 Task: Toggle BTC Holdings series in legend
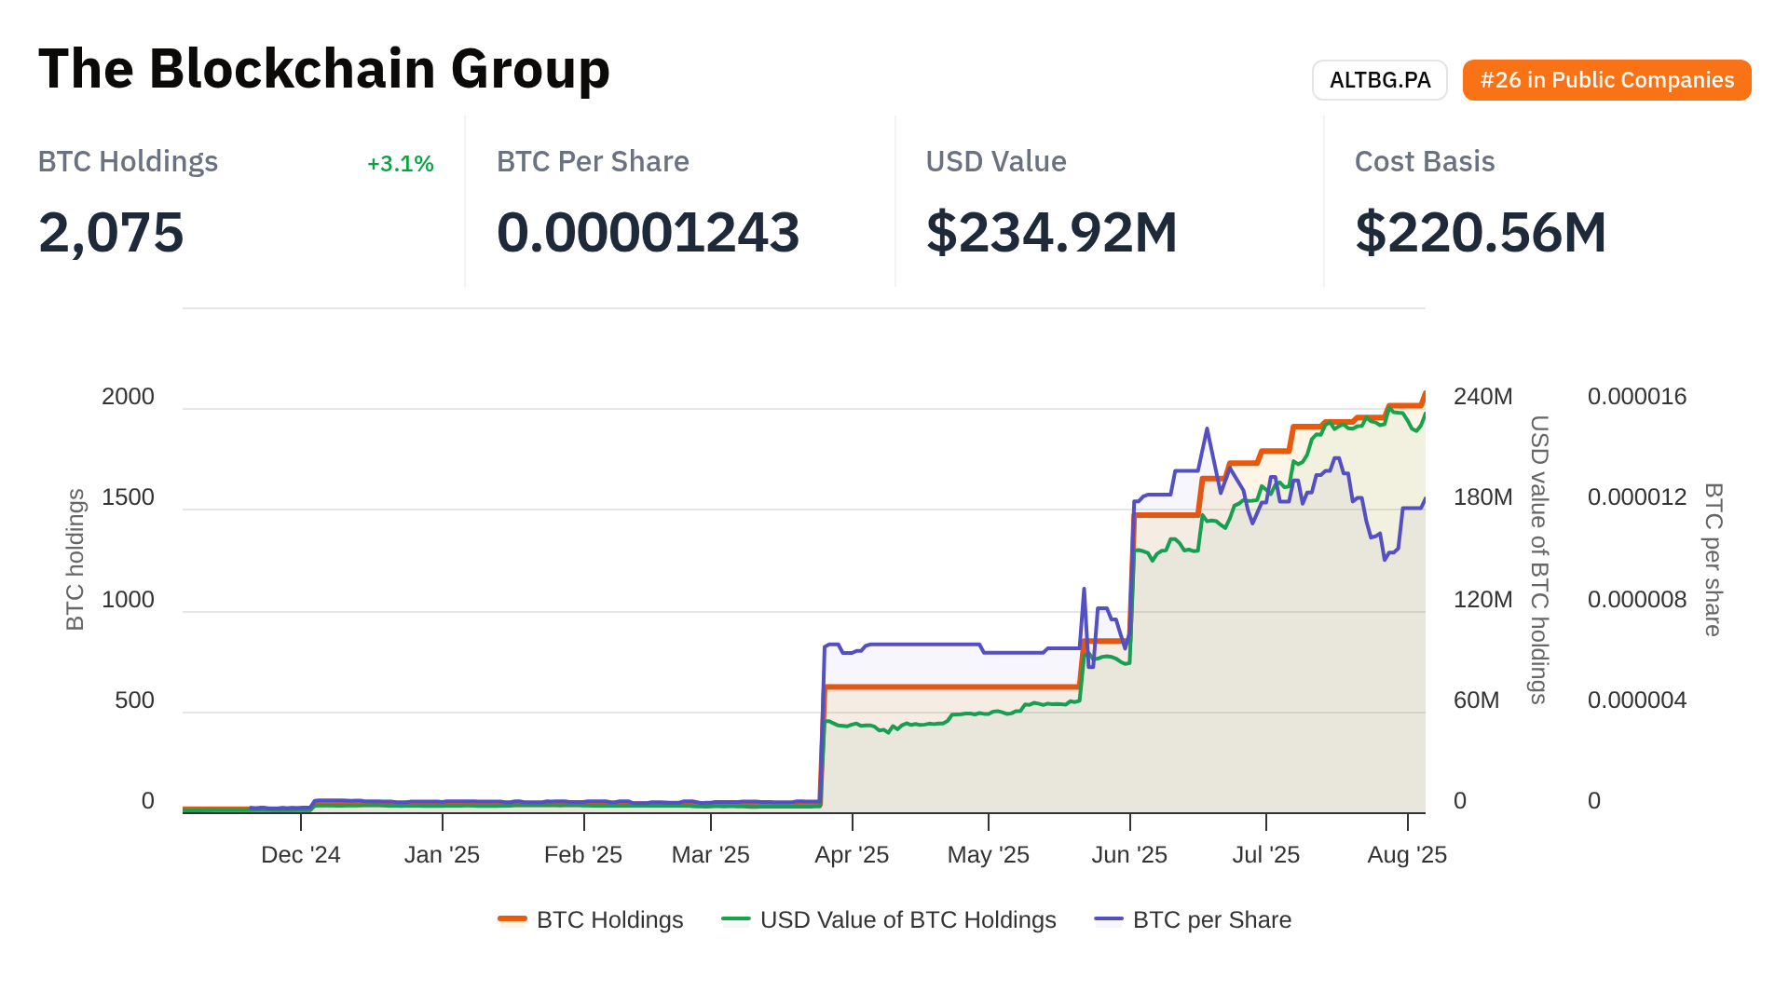click(609, 920)
